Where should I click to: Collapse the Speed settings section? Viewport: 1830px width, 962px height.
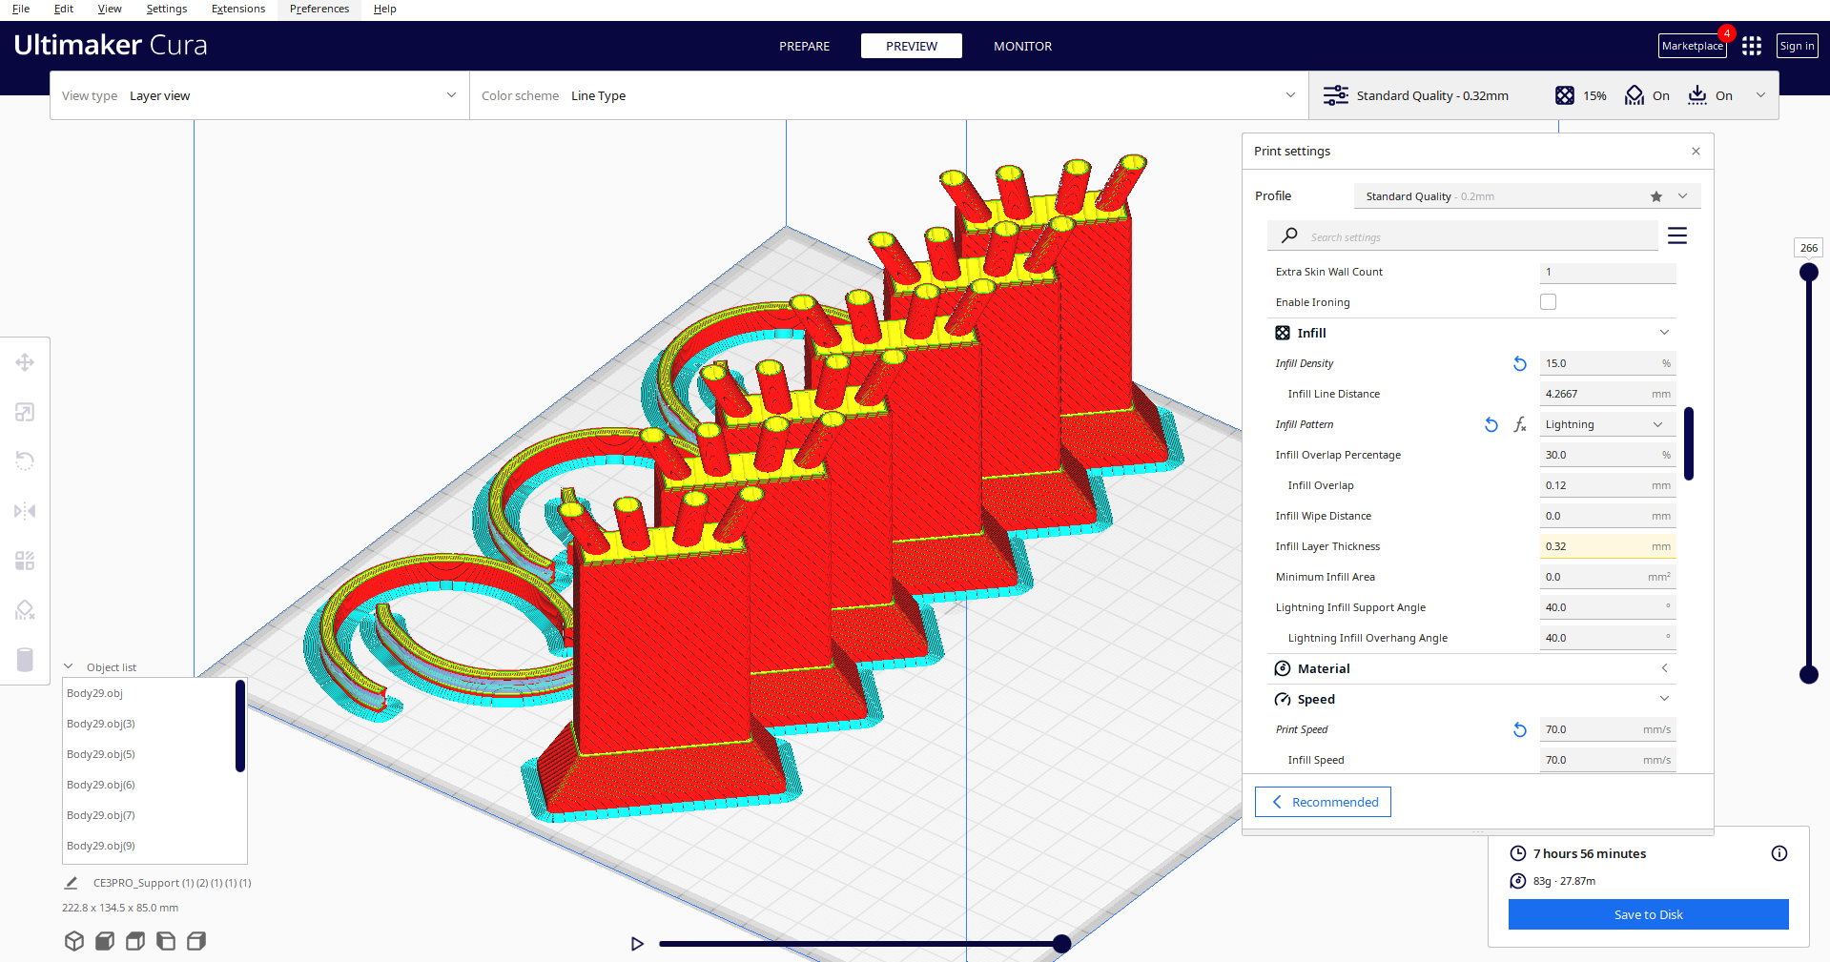point(1664,699)
